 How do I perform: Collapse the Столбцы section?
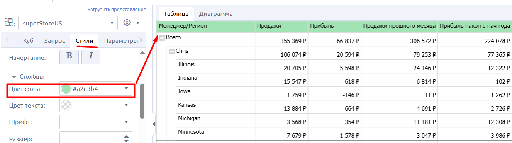[14, 76]
